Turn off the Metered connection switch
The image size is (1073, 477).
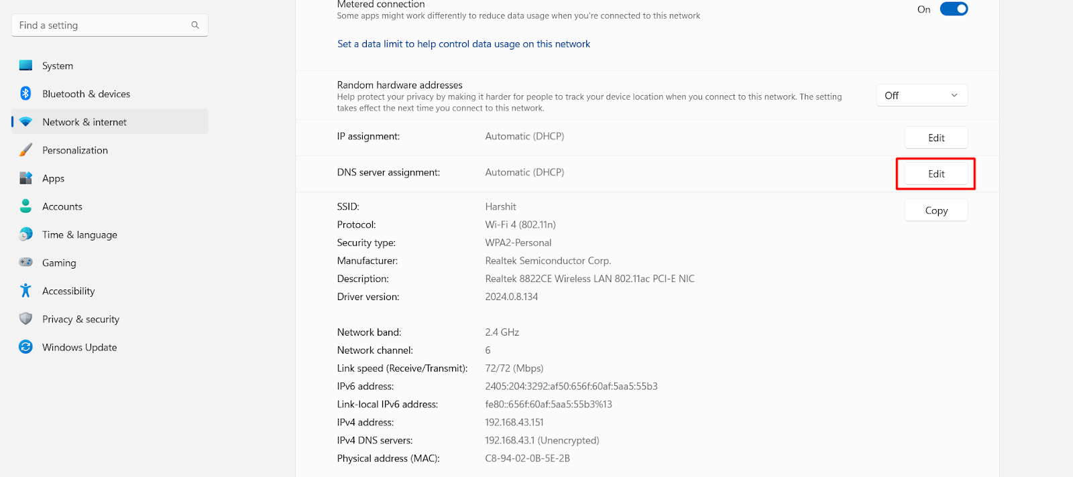(x=954, y=9)
